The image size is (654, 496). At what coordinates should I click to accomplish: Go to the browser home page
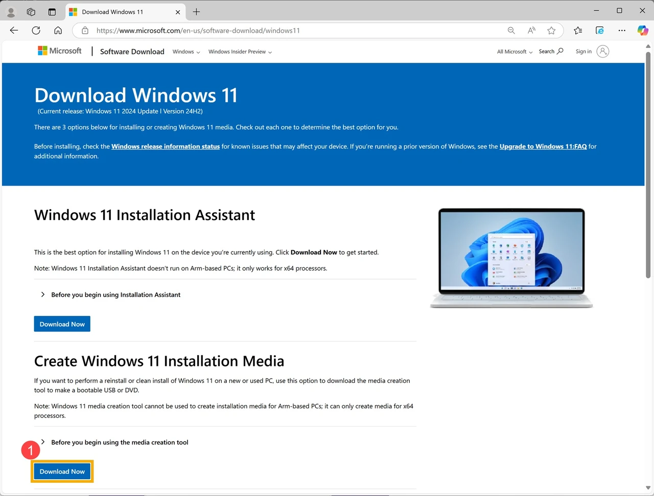(58, 31)
